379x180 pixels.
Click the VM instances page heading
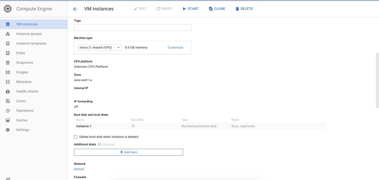pyautogui.click(x=99, y=9)
